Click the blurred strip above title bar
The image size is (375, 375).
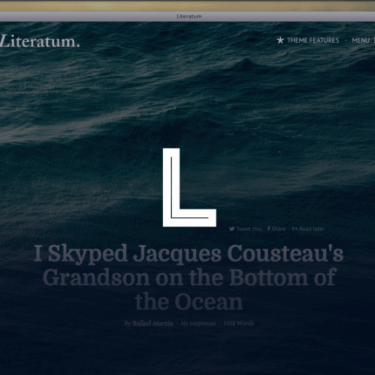tap(187, 6)
